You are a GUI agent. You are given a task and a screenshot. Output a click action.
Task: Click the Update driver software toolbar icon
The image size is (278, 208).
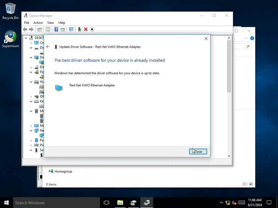click(80, 29)
